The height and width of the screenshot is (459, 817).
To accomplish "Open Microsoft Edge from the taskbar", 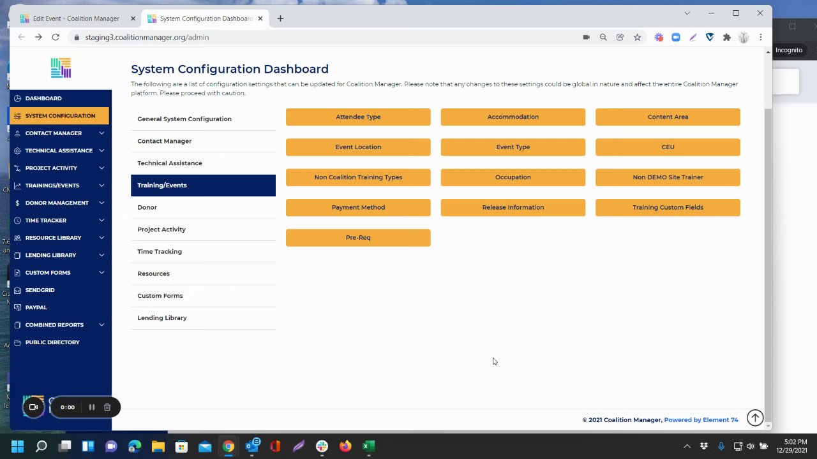I will 135,446.
